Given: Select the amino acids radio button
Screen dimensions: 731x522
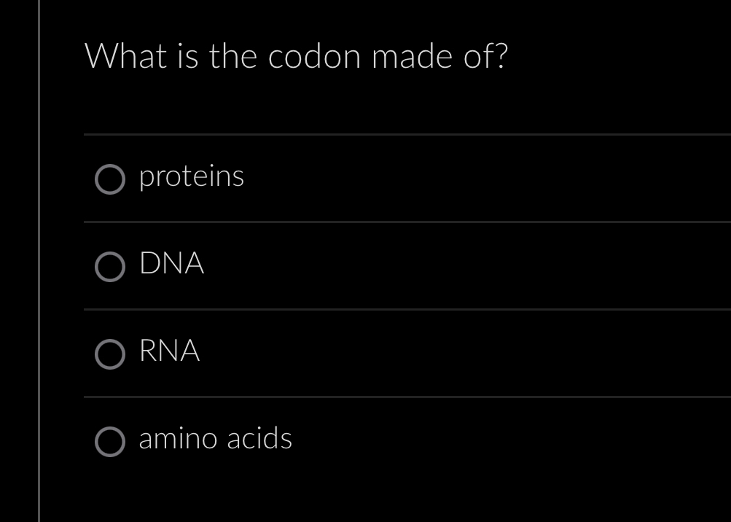Looking at the screenshot, I should (110, 442).
